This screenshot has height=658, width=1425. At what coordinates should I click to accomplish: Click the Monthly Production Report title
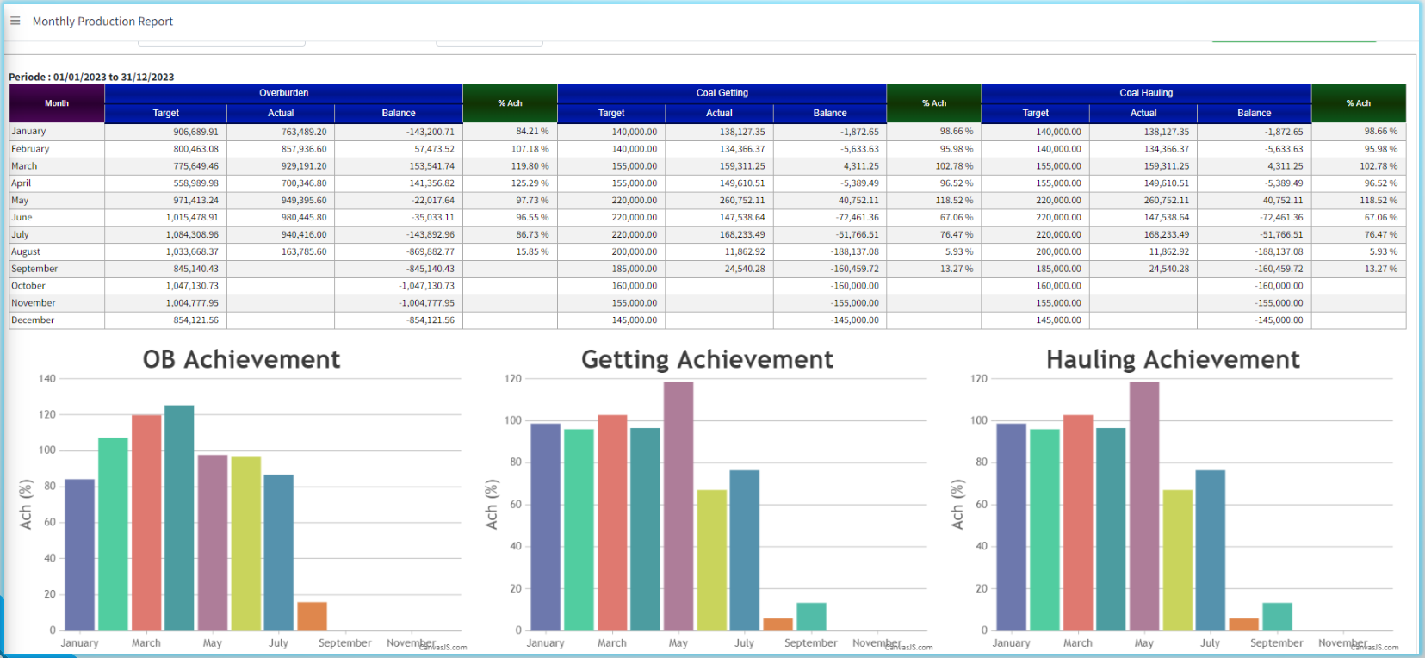[x=102, y=21]
